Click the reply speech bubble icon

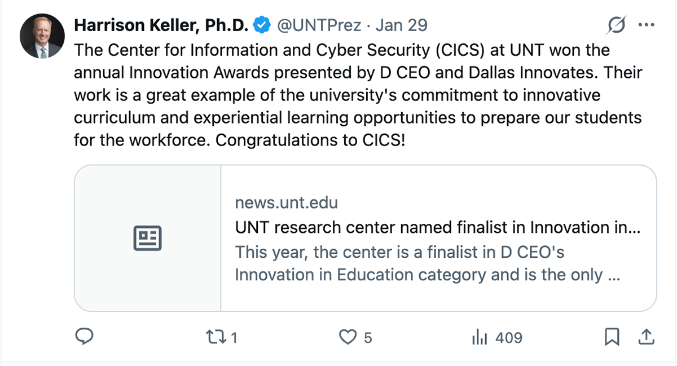point(84,337)
